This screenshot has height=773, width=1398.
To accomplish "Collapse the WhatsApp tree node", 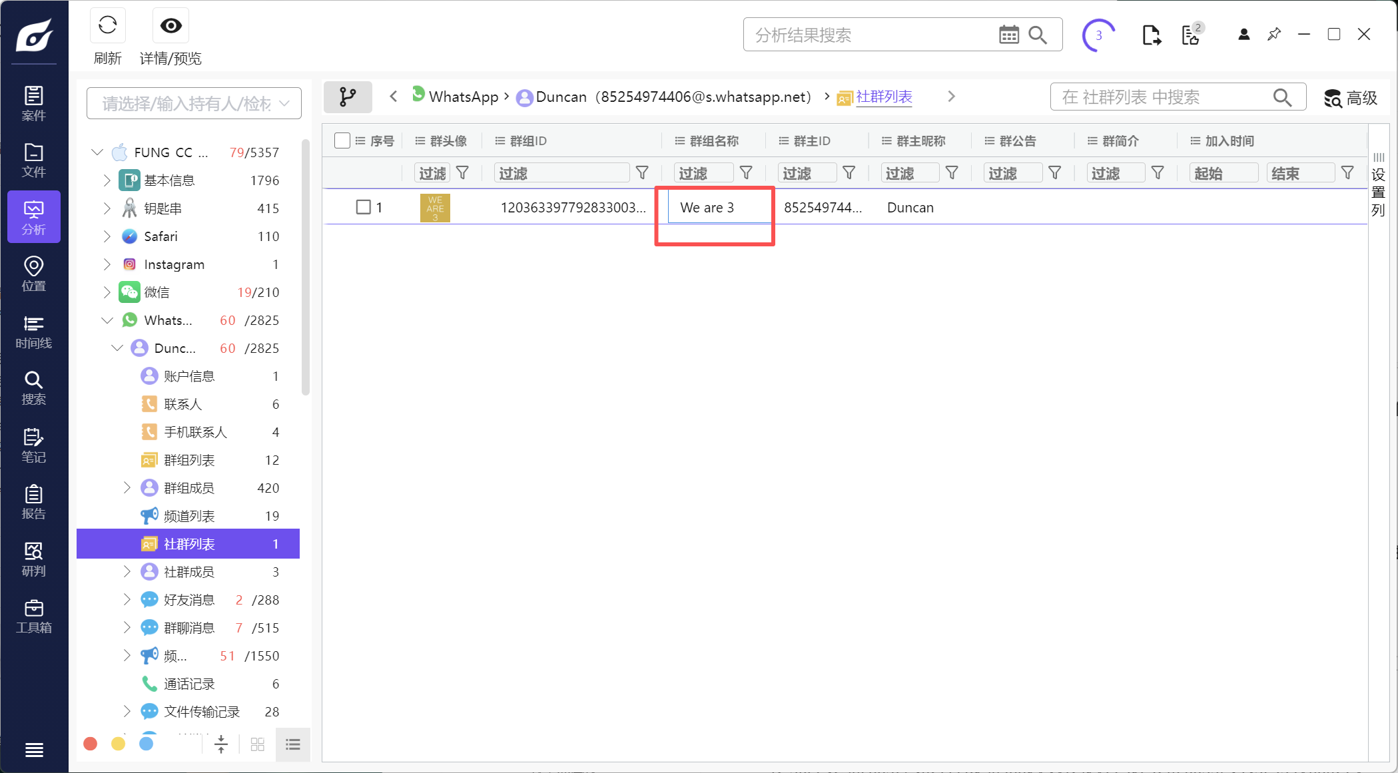I will 107,320.
